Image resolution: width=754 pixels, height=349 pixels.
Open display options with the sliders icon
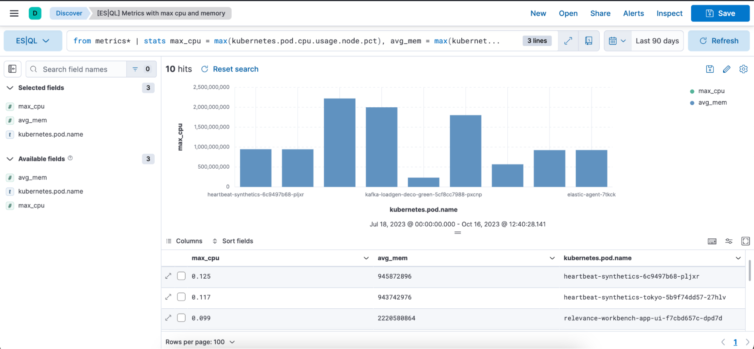[x=729, y=241]
